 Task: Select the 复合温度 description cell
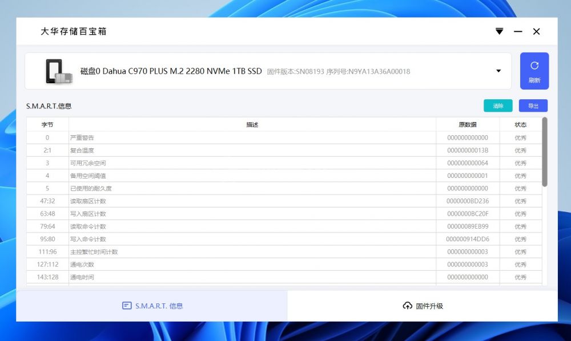point(252,151)
